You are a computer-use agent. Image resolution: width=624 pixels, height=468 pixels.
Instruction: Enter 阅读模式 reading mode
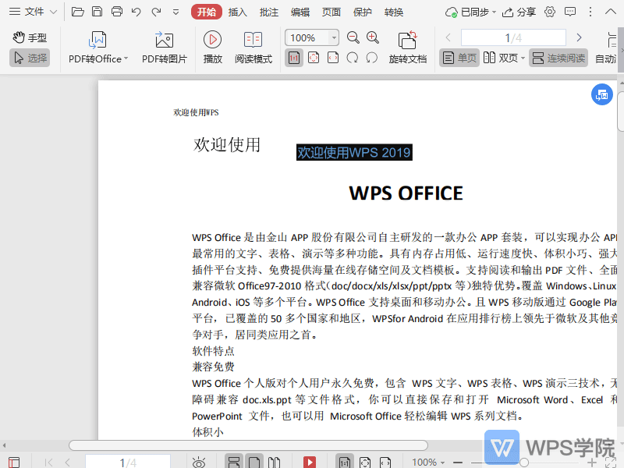(x=253, y=47)
